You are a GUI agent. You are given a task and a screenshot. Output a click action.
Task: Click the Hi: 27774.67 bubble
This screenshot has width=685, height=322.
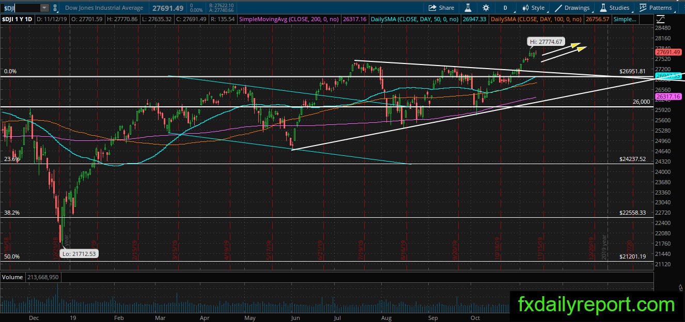(546, 41)
